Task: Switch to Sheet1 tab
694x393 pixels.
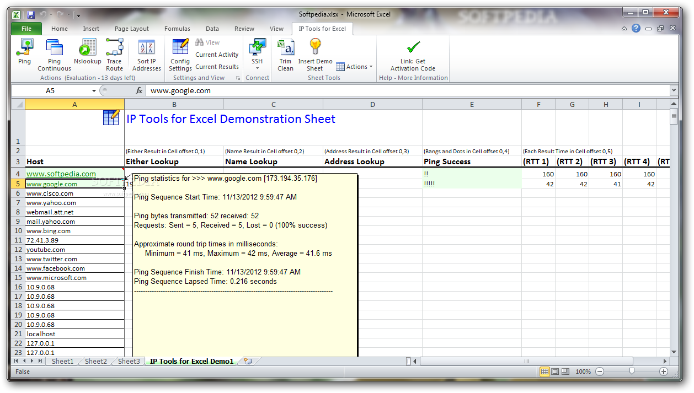Action: tap(62, 362)
